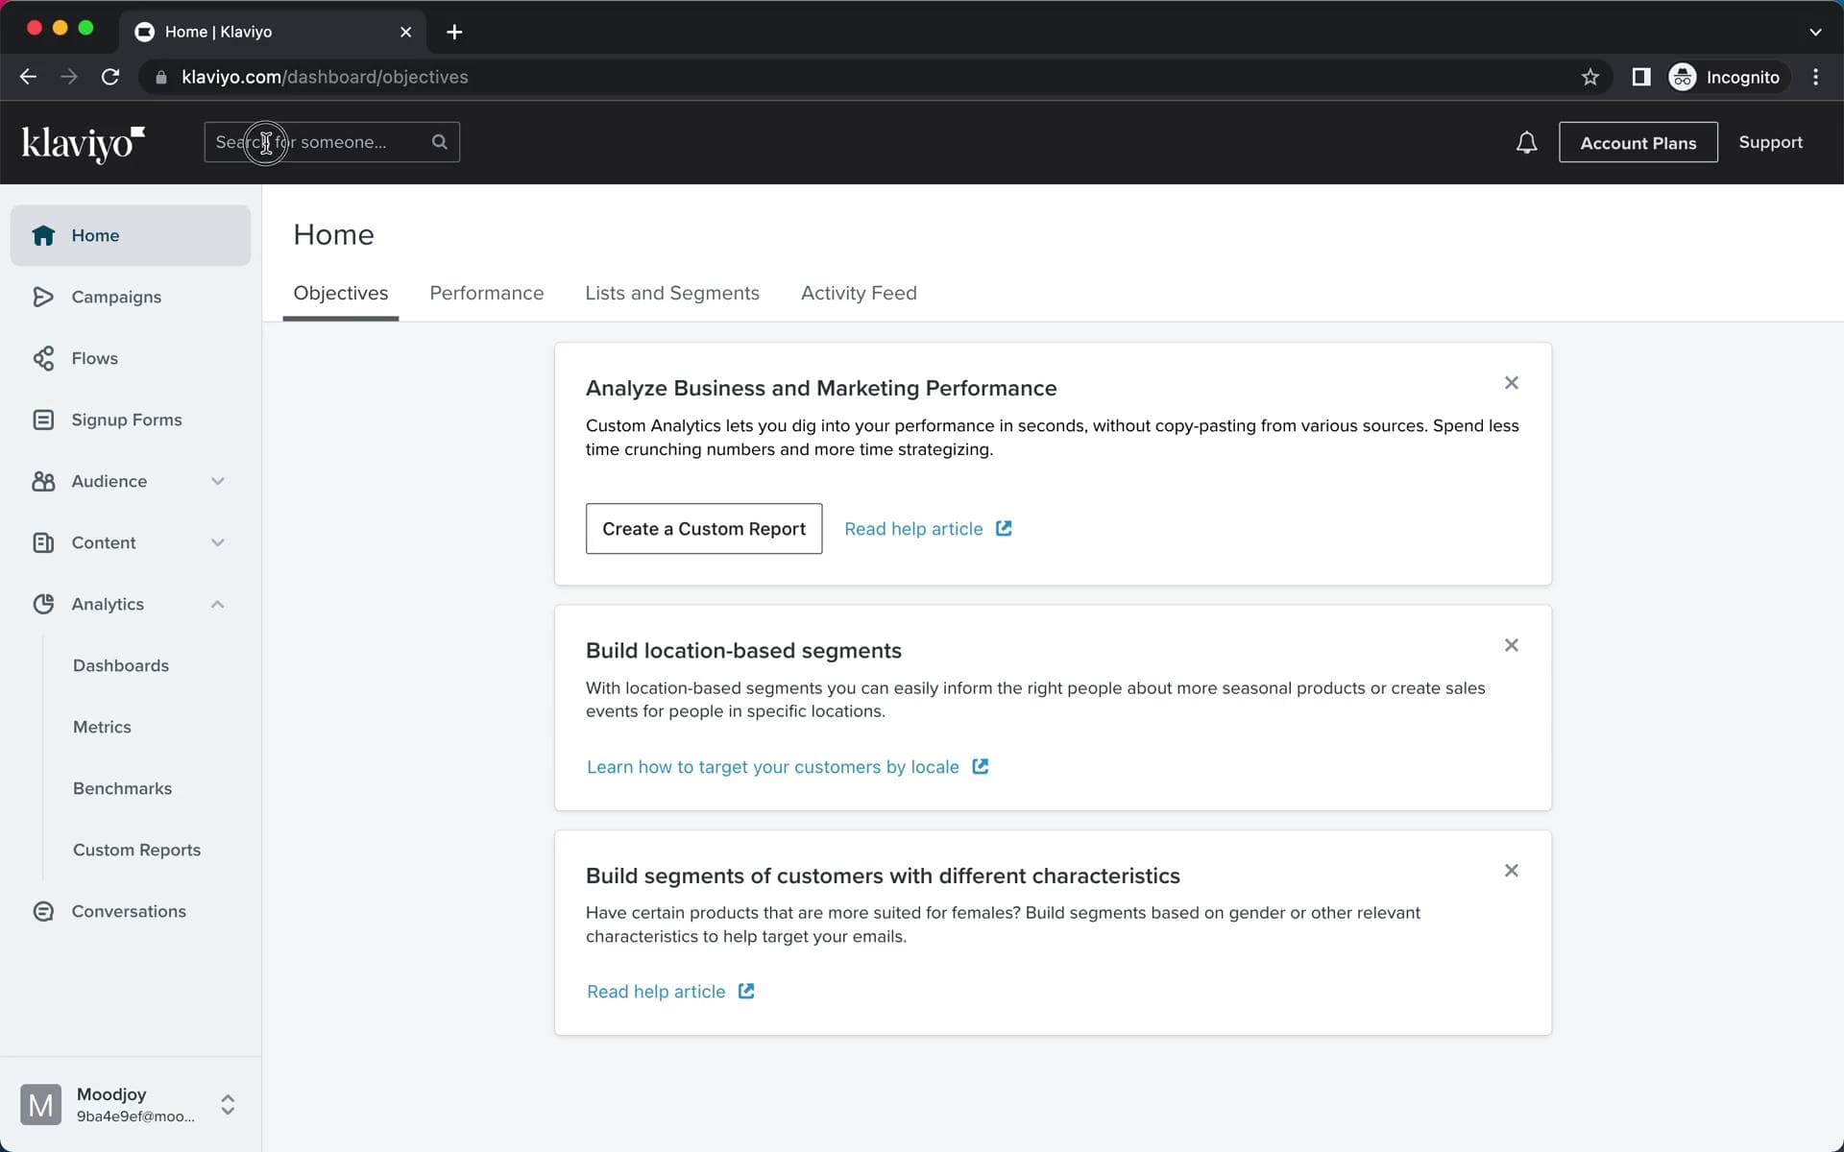Viewport: 1844px width, 1152px height.
Task: Open Learn how to target customers by locale
Action: (x=773, y=767)
